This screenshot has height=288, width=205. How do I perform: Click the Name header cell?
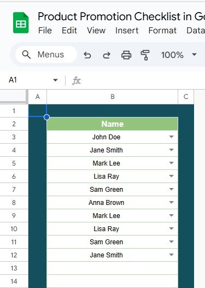[113, 124]
